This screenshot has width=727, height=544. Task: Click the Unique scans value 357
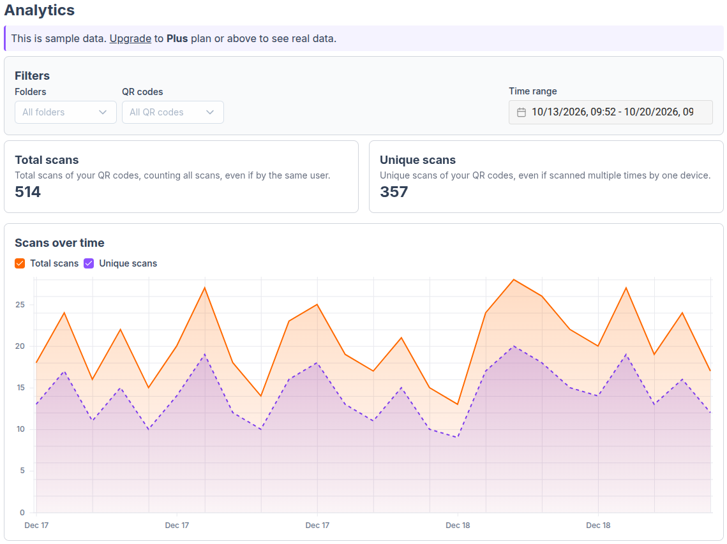[394, 192]
